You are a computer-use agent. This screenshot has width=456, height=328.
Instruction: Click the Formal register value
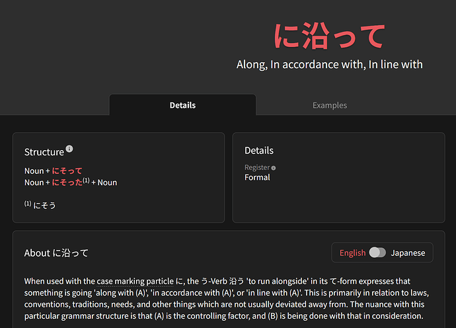pos(257,177)
